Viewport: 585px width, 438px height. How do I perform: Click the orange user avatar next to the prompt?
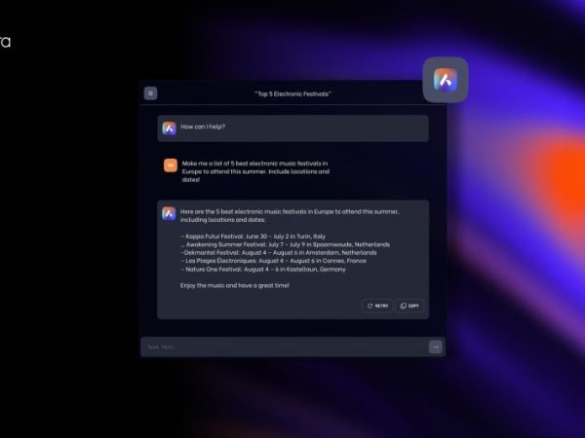(171, 165)
